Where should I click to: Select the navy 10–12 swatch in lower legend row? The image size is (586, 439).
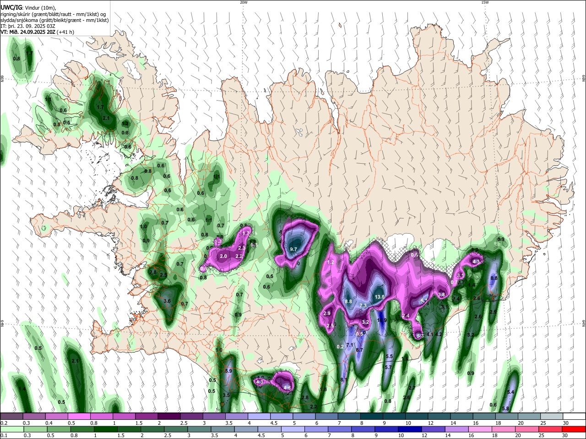tap(409, 429)
